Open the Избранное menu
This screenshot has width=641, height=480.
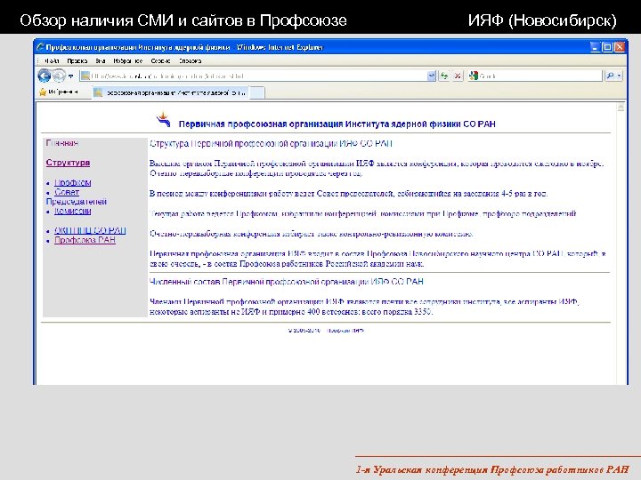click(x=128, y=60)
